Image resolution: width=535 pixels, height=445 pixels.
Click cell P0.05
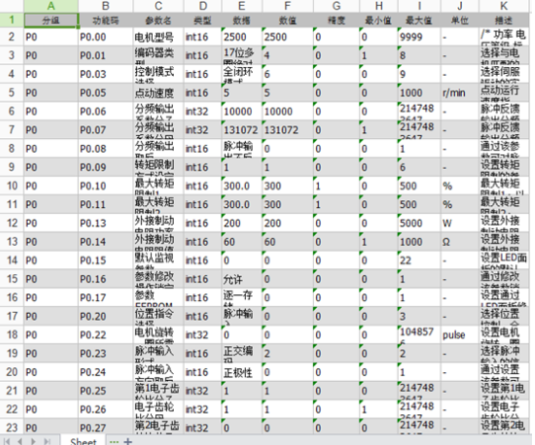pos(106,93)
